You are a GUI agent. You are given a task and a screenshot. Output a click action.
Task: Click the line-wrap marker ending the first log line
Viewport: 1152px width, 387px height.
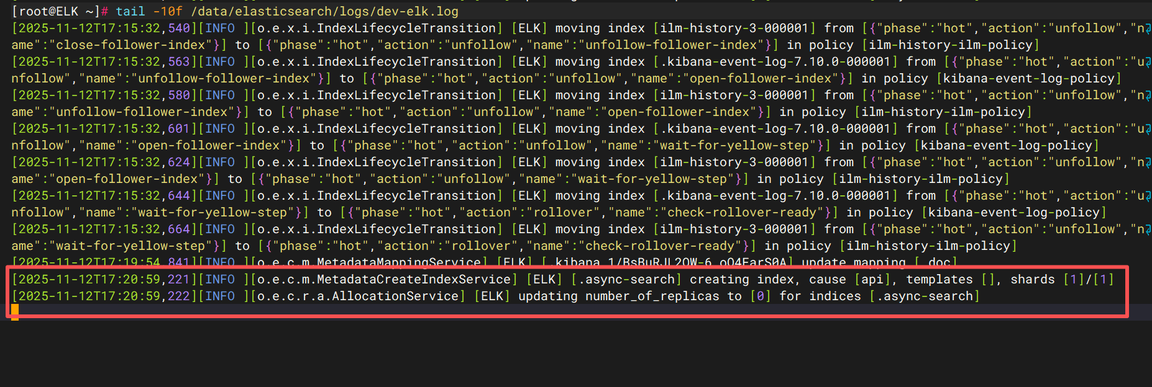point(1148,29)
